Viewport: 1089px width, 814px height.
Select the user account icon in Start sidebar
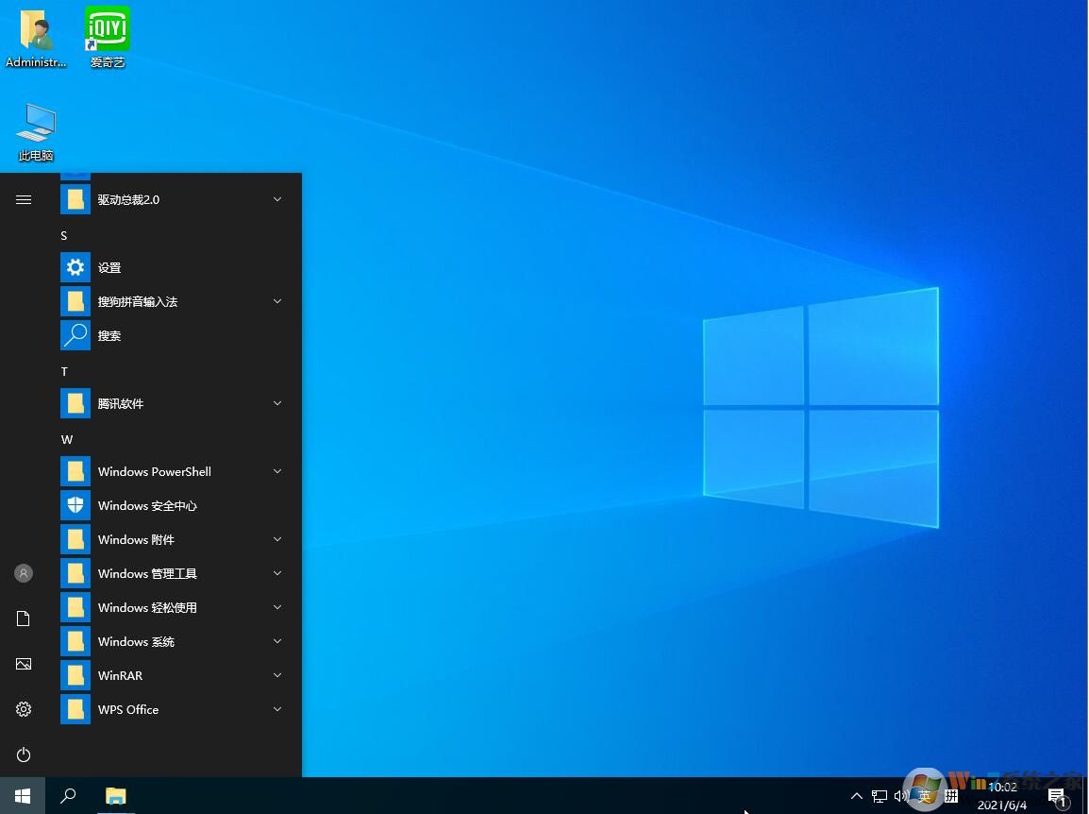pyautogui.click(x=23, y=572)
